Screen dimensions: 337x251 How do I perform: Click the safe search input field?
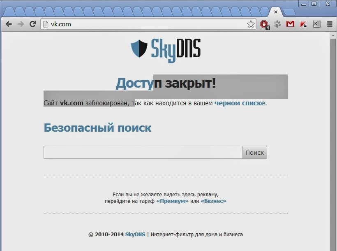143,152
